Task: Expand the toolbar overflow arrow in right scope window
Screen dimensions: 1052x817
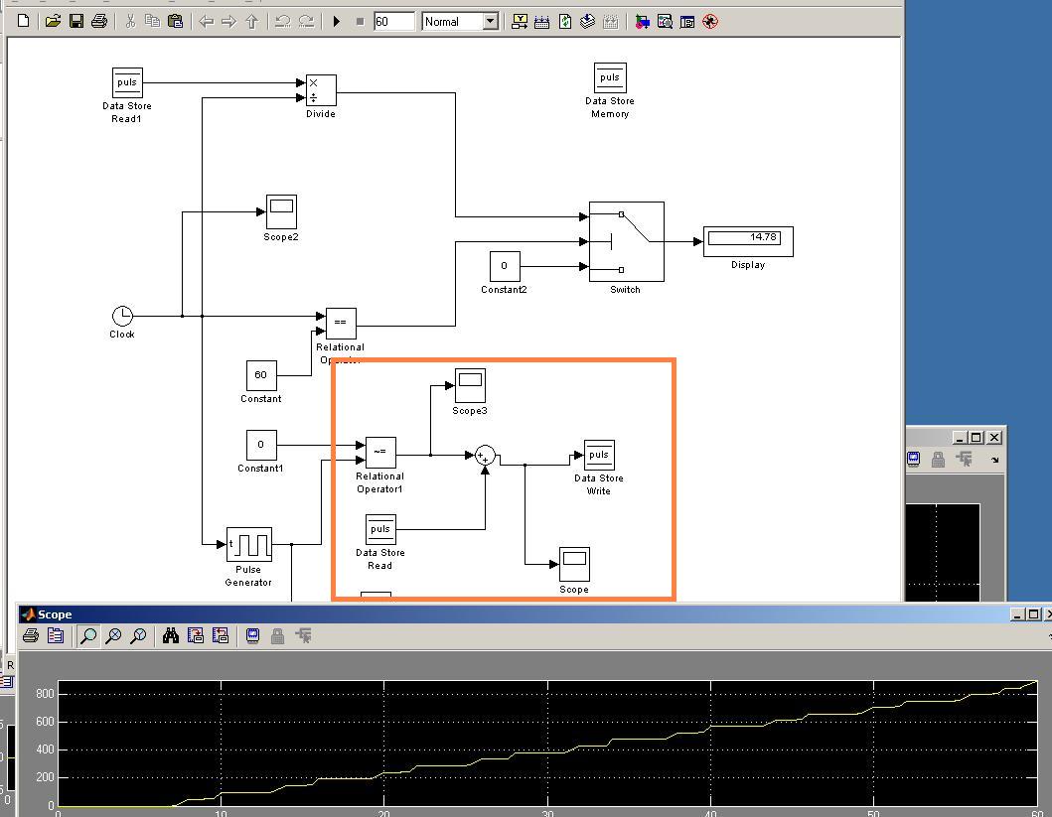Action: coord(994,460)
